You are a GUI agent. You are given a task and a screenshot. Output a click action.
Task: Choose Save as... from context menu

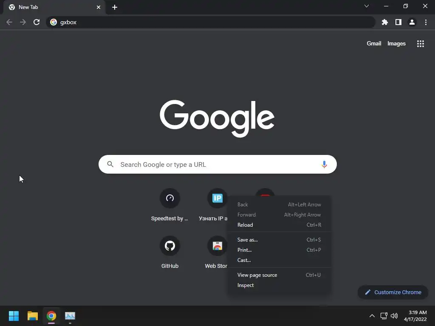279,240
